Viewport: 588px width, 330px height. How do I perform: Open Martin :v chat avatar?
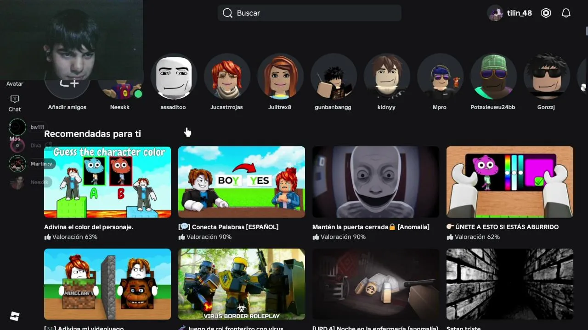click(17, 164)
